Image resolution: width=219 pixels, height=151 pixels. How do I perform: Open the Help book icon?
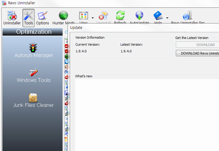[158, 16]
